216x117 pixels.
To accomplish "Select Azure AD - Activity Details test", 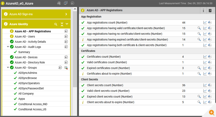I will [30, 42].
